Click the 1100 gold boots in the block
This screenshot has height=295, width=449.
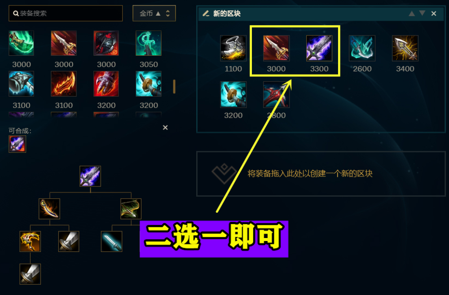[x=233, y=48]
